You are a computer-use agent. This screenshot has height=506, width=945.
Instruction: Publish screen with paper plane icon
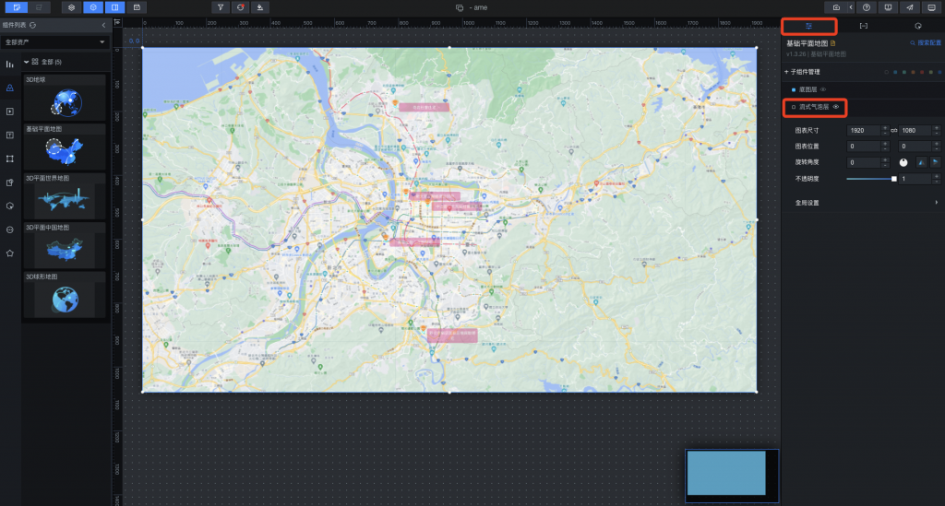click(909, 7)
